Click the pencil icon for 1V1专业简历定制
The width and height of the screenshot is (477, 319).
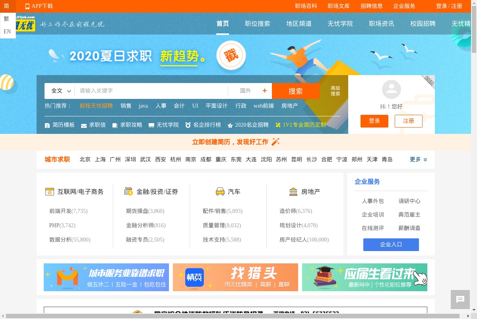point(278,125)
